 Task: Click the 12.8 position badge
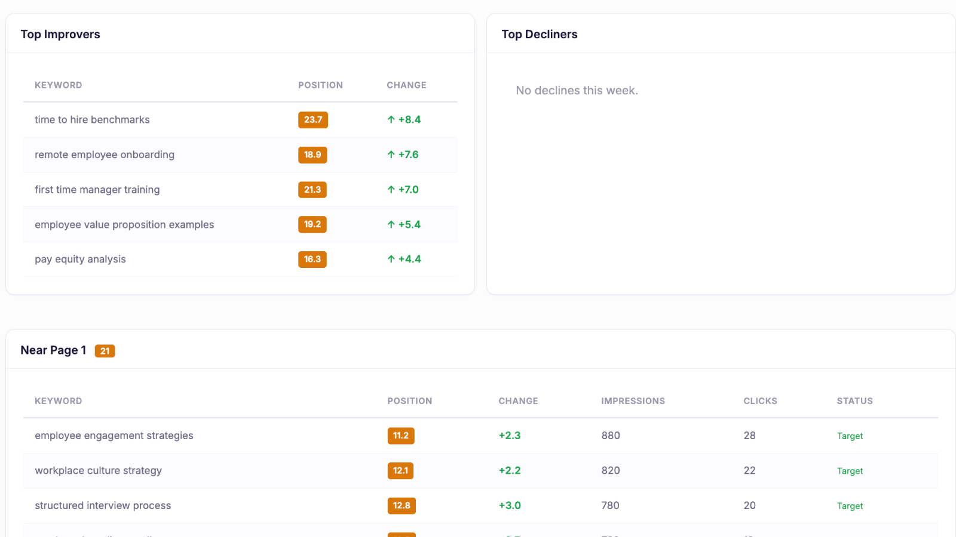(402, 505)
